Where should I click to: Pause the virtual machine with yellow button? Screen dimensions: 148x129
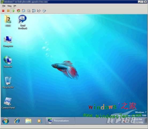click(x=8, y=11)
